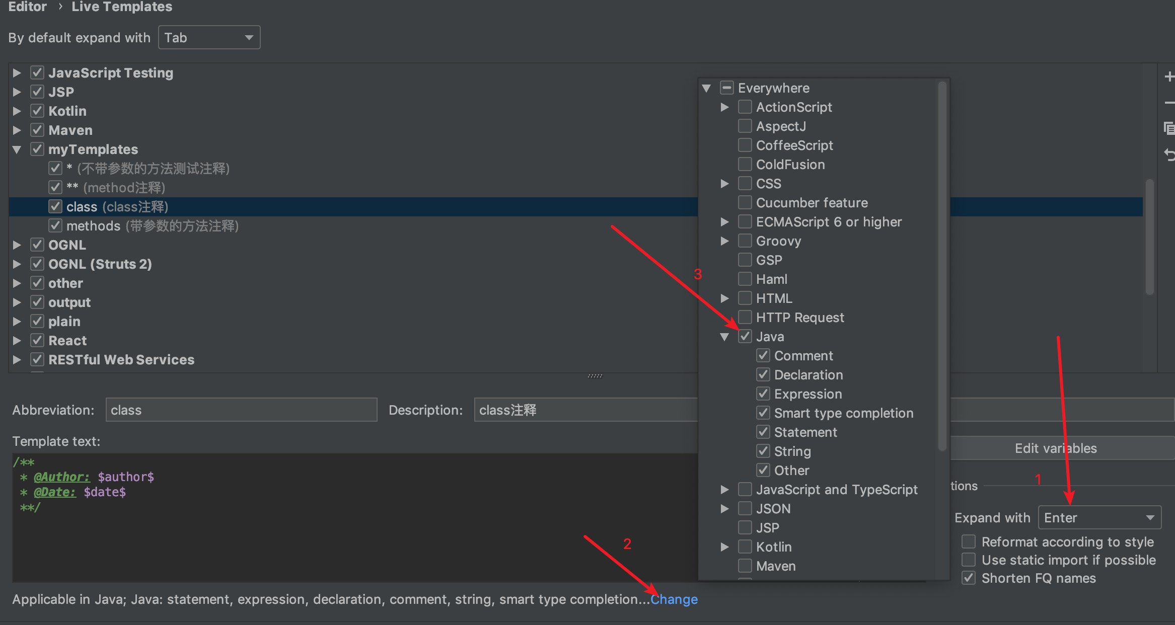Open the Expand with Enter dropdown

pos(1099,518)
